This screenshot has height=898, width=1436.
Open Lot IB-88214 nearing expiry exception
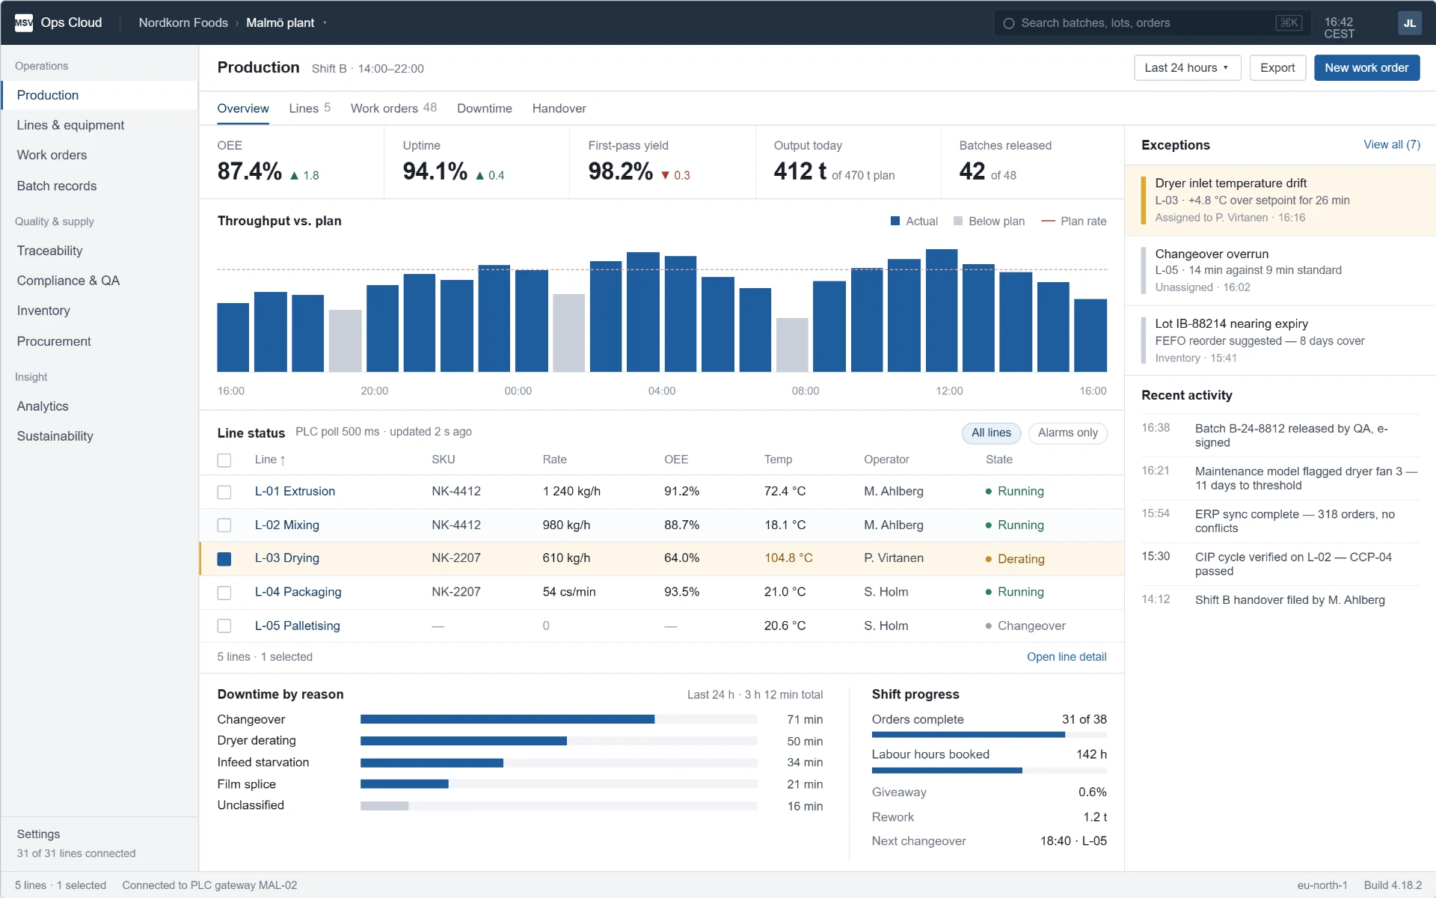pyautogui.click(x=1280, y=340)
